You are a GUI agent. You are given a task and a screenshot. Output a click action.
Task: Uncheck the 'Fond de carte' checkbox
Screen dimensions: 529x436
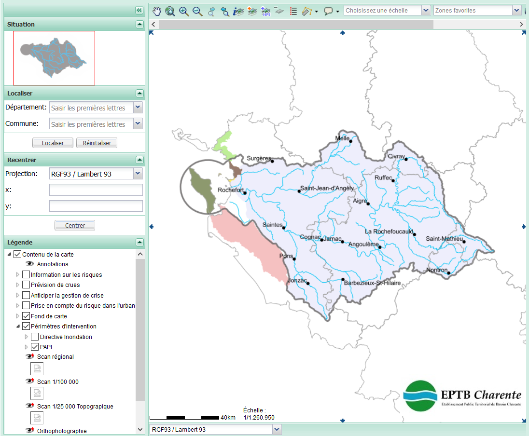pos(26,316)
